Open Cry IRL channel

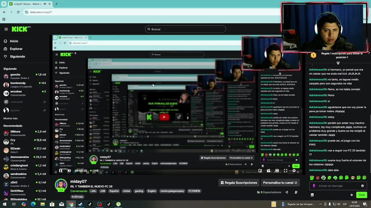25,142
